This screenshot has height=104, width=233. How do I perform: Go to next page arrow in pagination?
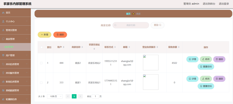80,96
